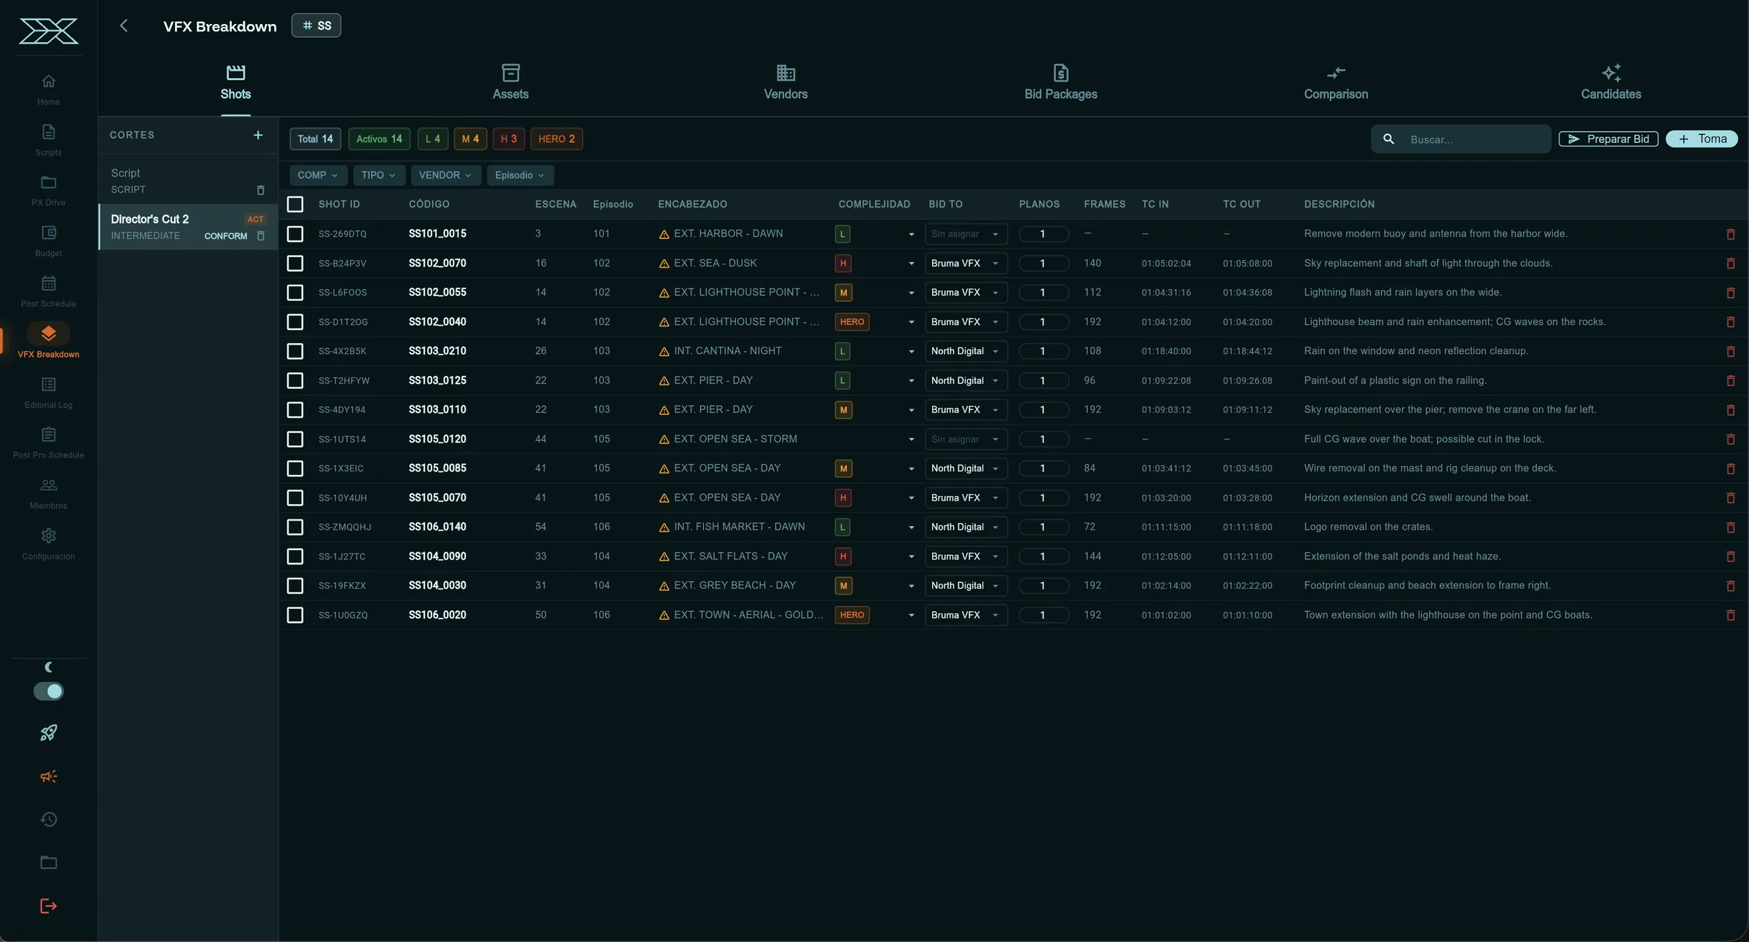Open the Episodio filter dropdown
Screen dimensions: 1749x942
point(520,175)
